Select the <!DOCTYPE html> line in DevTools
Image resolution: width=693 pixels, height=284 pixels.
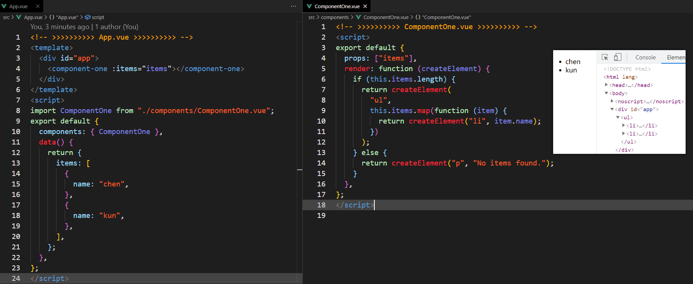[x=627, y=69]
